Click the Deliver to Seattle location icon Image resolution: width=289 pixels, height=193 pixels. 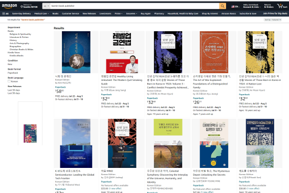click(21, 7)
